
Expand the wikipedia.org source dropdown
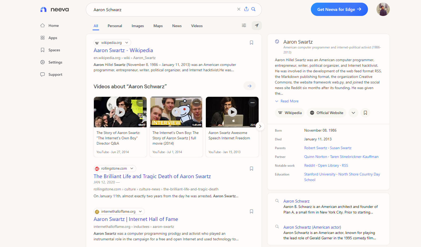[127, 43]
